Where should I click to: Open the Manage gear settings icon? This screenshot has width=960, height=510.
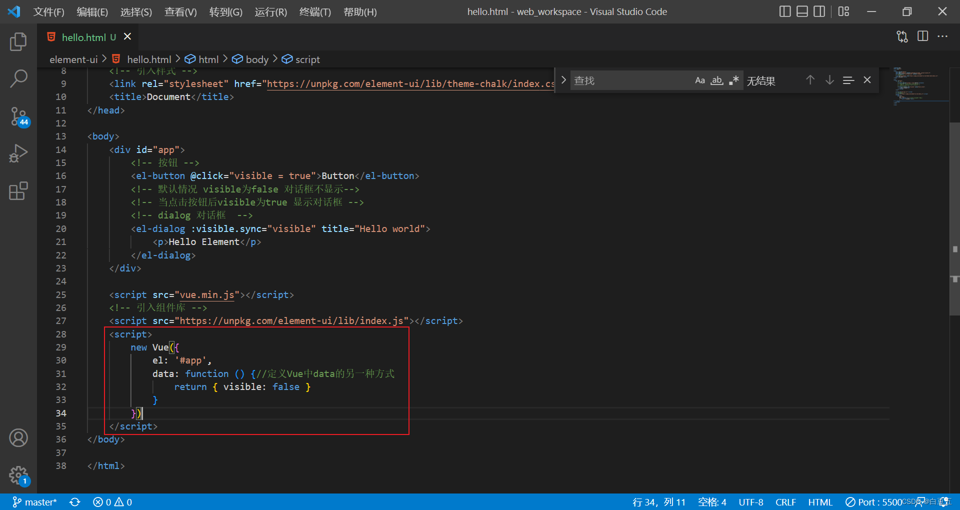pyautogui.click(x=18, y=475)
